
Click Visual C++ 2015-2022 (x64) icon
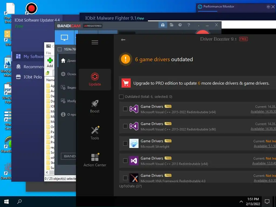[x=134, y=109]
